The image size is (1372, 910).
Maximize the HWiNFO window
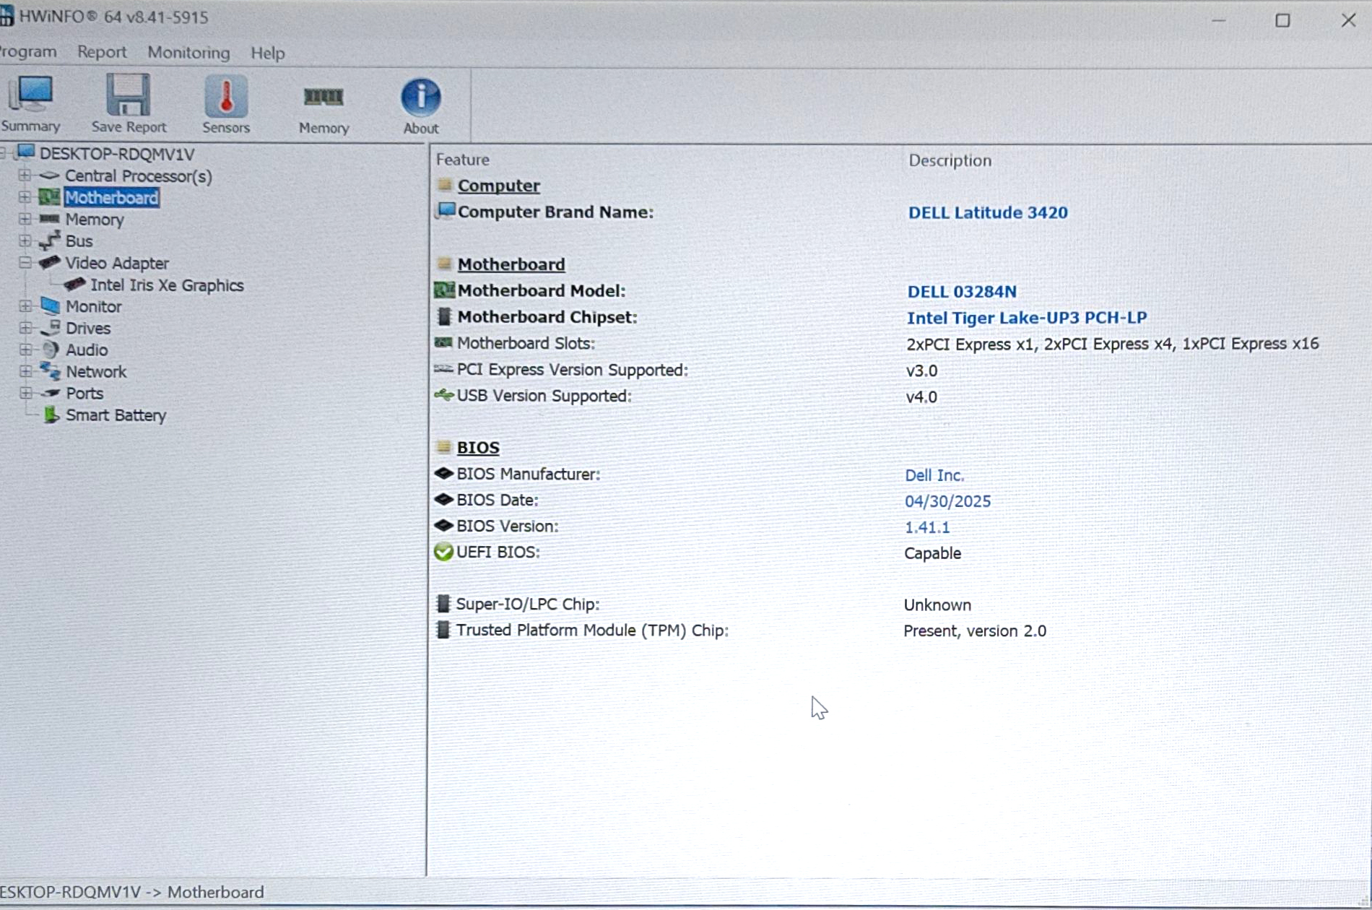click(1282, 20)
